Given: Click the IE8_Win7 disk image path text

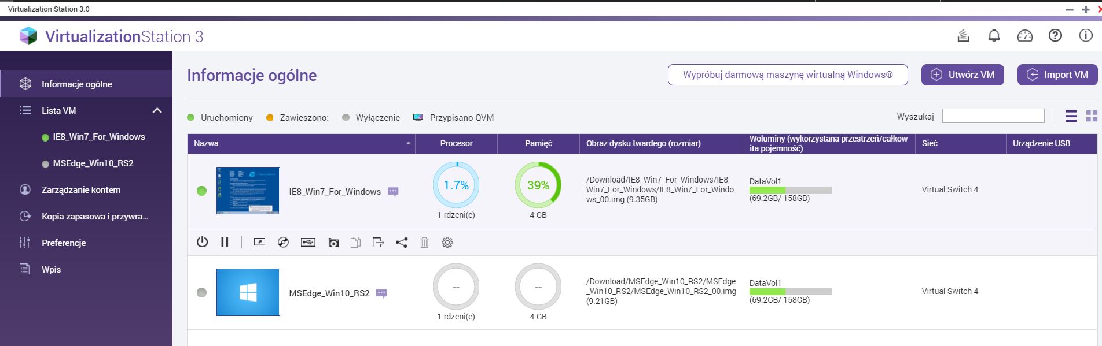Looking at the screenshot, I should tap(660, 189).
